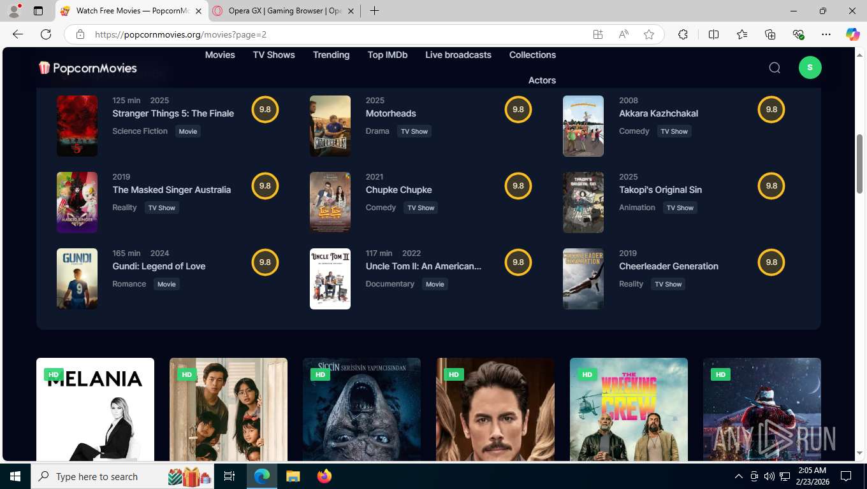Open Edge Settings and more menu
867x489 pixels.
point(826,34)
